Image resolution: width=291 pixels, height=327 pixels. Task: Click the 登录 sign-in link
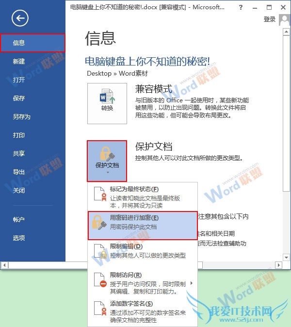[270, 19]
